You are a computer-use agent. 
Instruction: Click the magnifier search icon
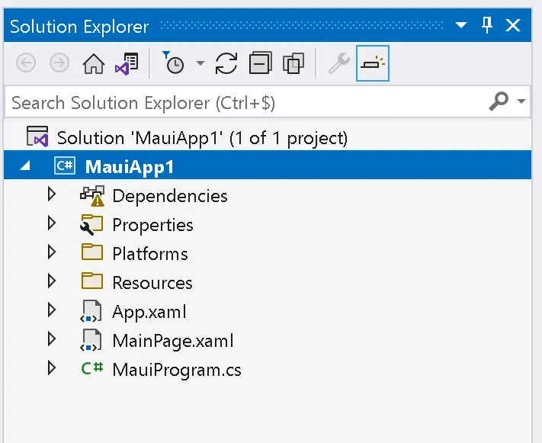pos(499,101)
